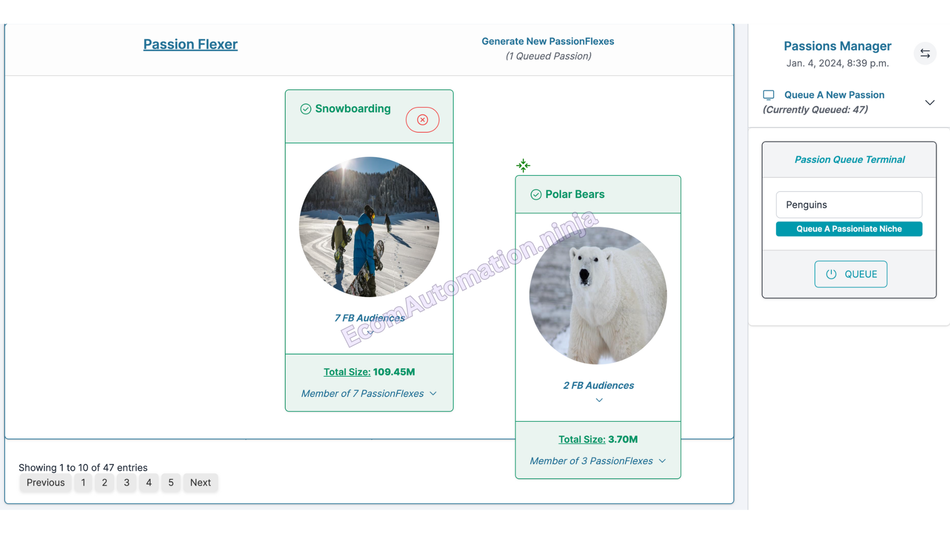Expand the 2 FB Audiences chevron
The height and width of the screenshot is (534, 950).
[599, 400]
